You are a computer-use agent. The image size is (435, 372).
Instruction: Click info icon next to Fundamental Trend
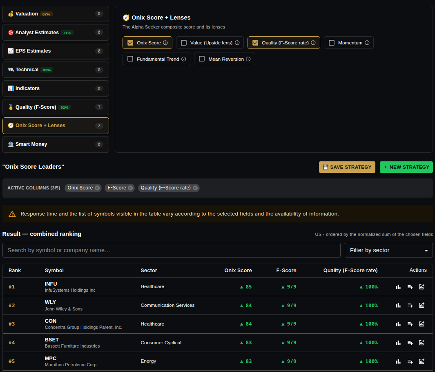pyautogui.click(x=184, y=59)
